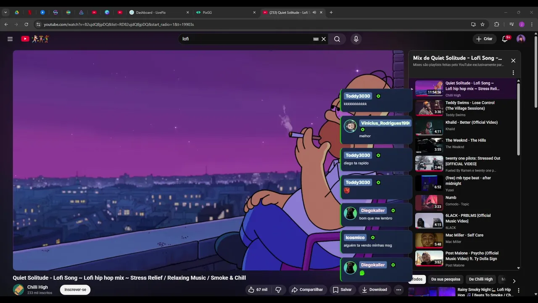Screen dimensions: 538x303
Task: Click the Inscrever-se subscribe button
Action: (75, 290)
